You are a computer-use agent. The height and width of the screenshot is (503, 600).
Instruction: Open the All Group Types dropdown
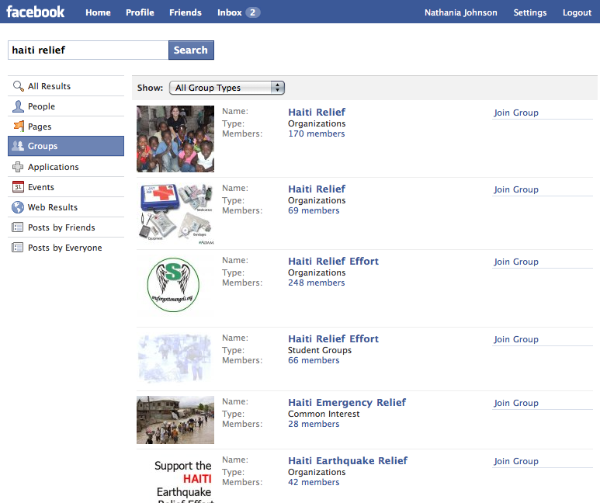point(227,88)
